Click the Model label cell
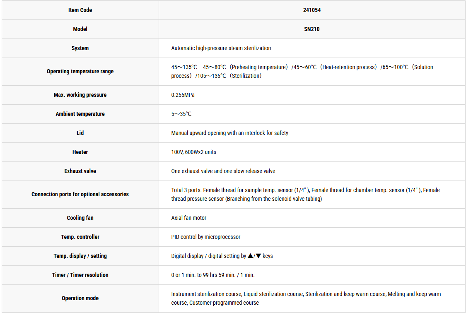This screenshot has height=313, width=466. tap(80, 29)
